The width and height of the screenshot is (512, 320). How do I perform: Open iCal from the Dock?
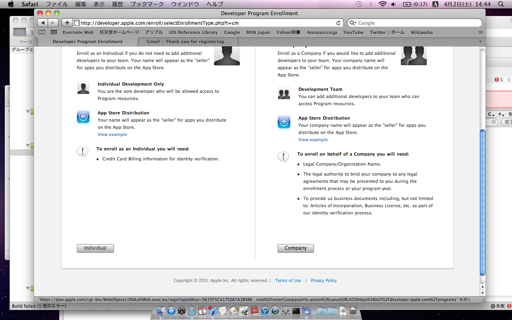point(203,311)
